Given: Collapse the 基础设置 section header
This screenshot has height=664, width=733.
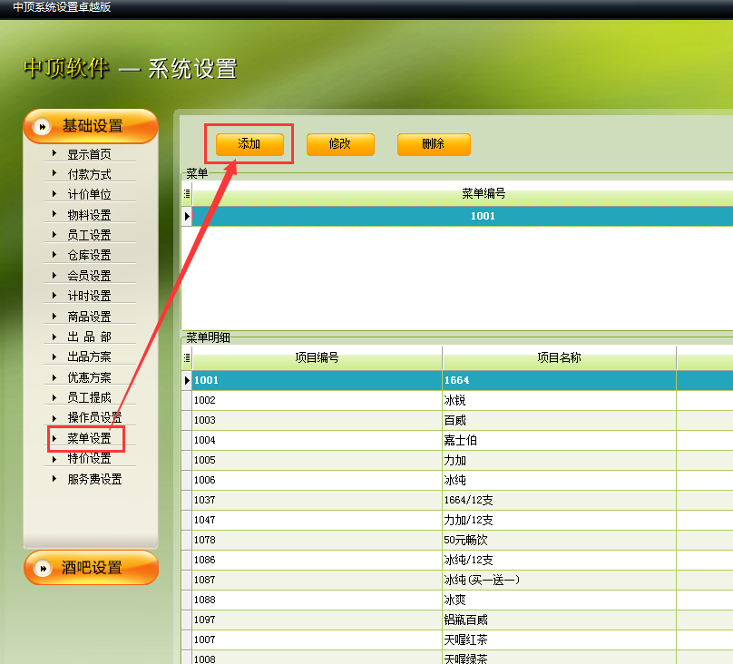Looking at the screenshot, I should 91,126.
